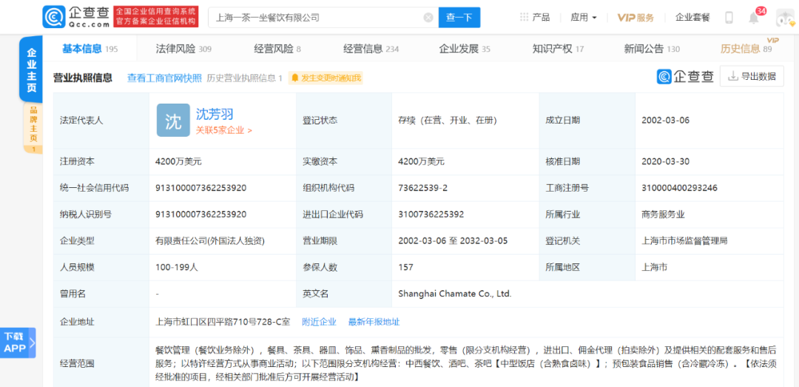Clear the search box with the X icon
799x387 pixels.
pos(428,17)
